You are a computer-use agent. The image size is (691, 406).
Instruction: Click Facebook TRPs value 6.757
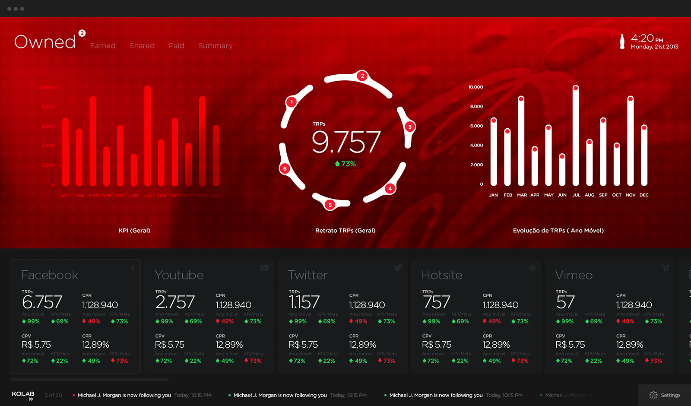tap(42, 302)
